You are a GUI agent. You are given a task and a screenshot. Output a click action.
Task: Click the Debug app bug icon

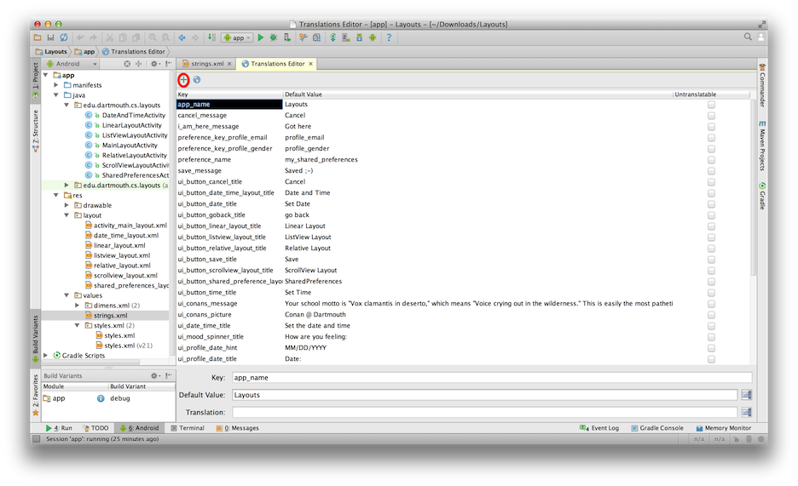pyautogui.click(x=273, y=37)
